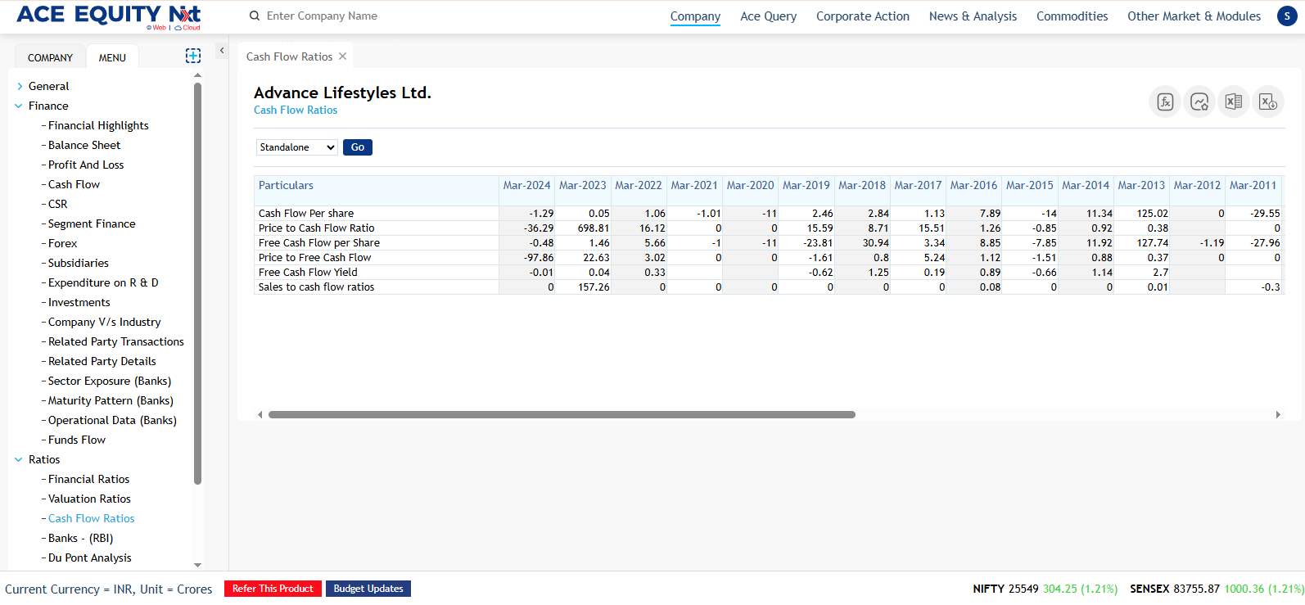Open the Standalone dropdown
Viewport: 1305px width, 605px height.
(297, 147)
